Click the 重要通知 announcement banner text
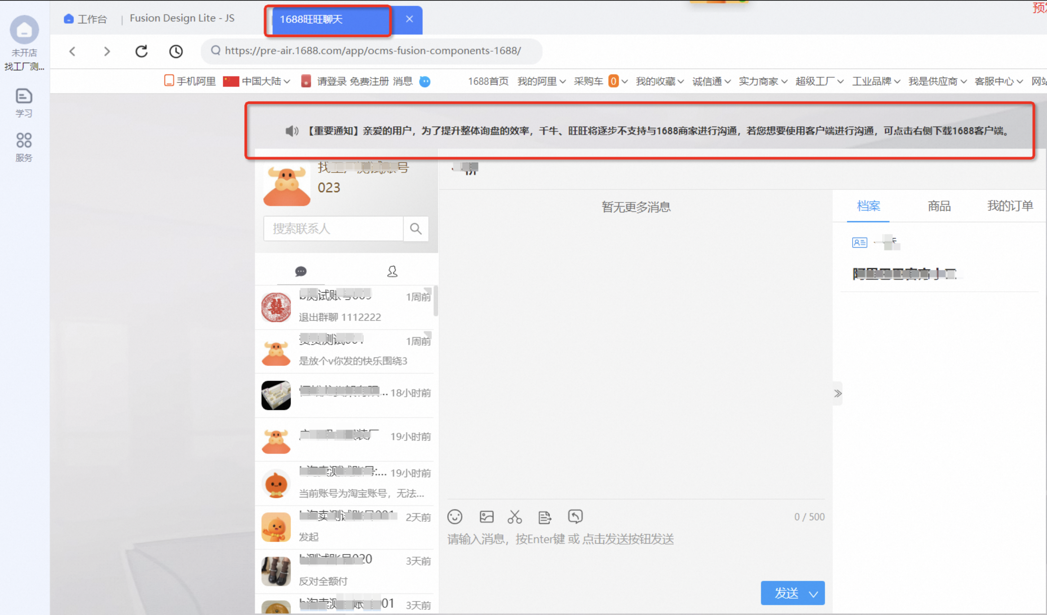Image resolution: width=1047 pixels, height=615 pixels. coord(658,131)
